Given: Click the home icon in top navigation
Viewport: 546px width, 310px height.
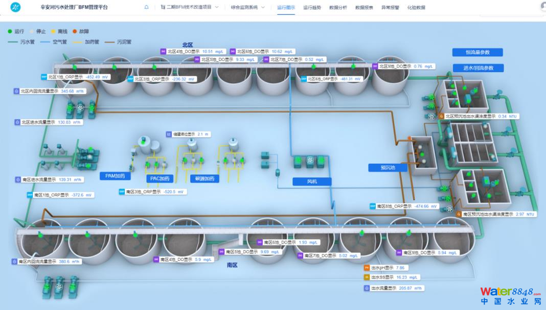Looking at the screenshot, I should click(147, 7).
